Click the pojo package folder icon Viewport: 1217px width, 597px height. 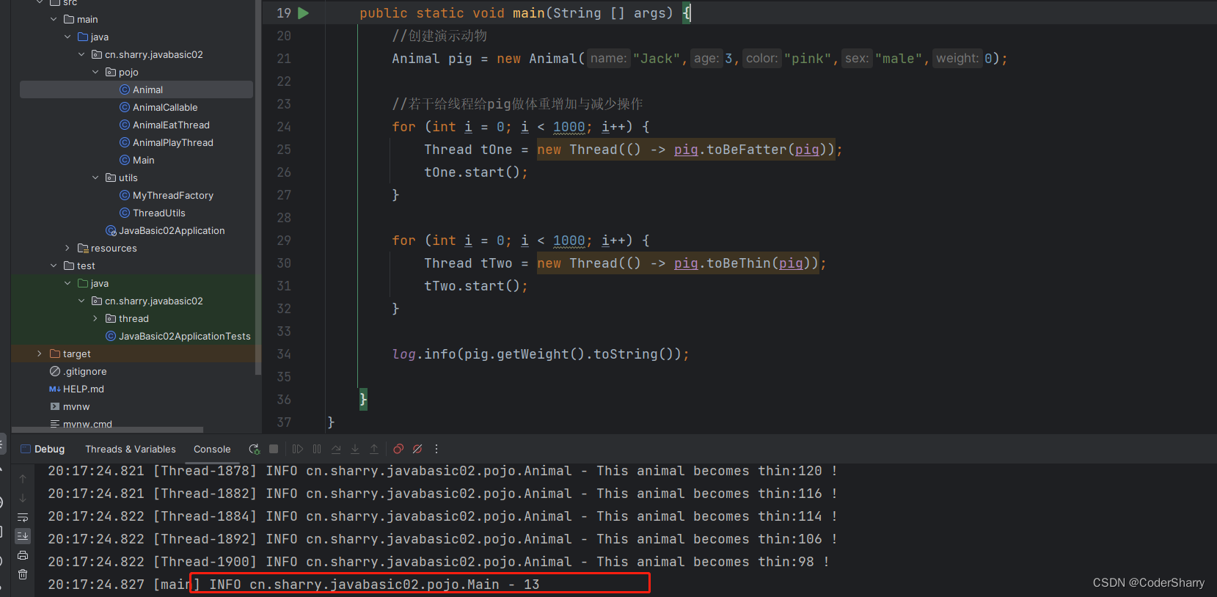coord(111,72)
